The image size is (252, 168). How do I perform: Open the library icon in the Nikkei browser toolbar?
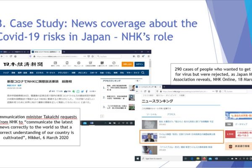click(x=134, y=56)
